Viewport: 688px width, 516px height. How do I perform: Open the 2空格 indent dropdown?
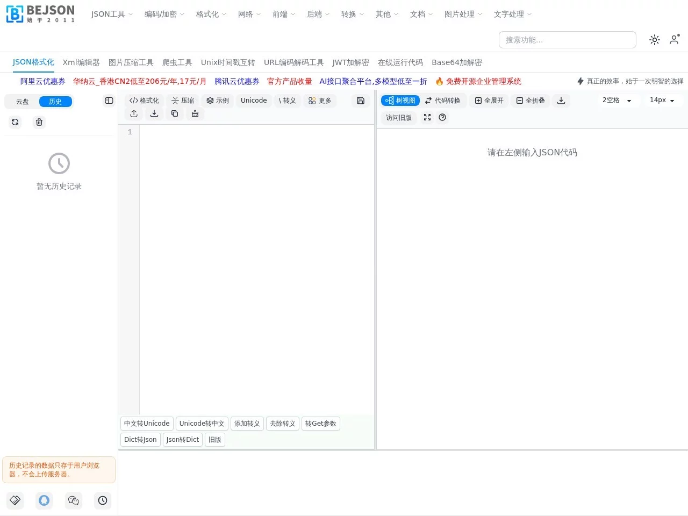[x=617, y=100]
